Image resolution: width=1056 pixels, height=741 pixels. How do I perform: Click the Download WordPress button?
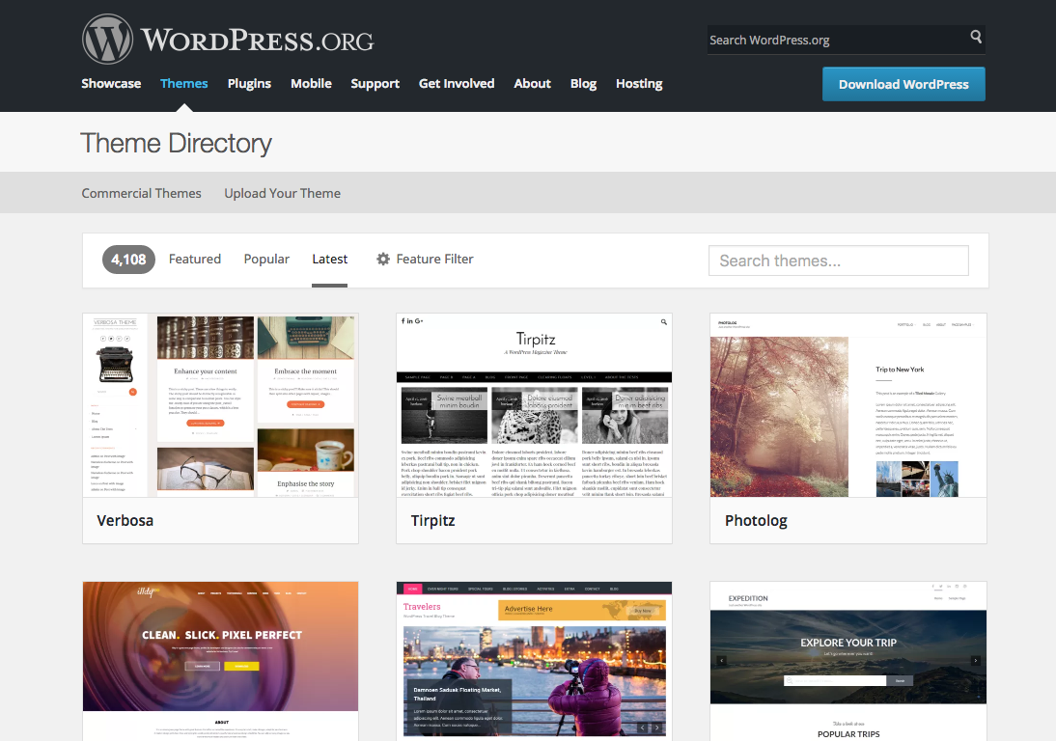pos(903,84)
